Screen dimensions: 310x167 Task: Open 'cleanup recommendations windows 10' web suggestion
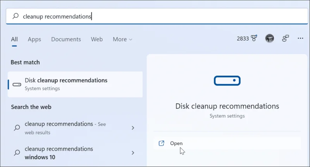[75, 153]
